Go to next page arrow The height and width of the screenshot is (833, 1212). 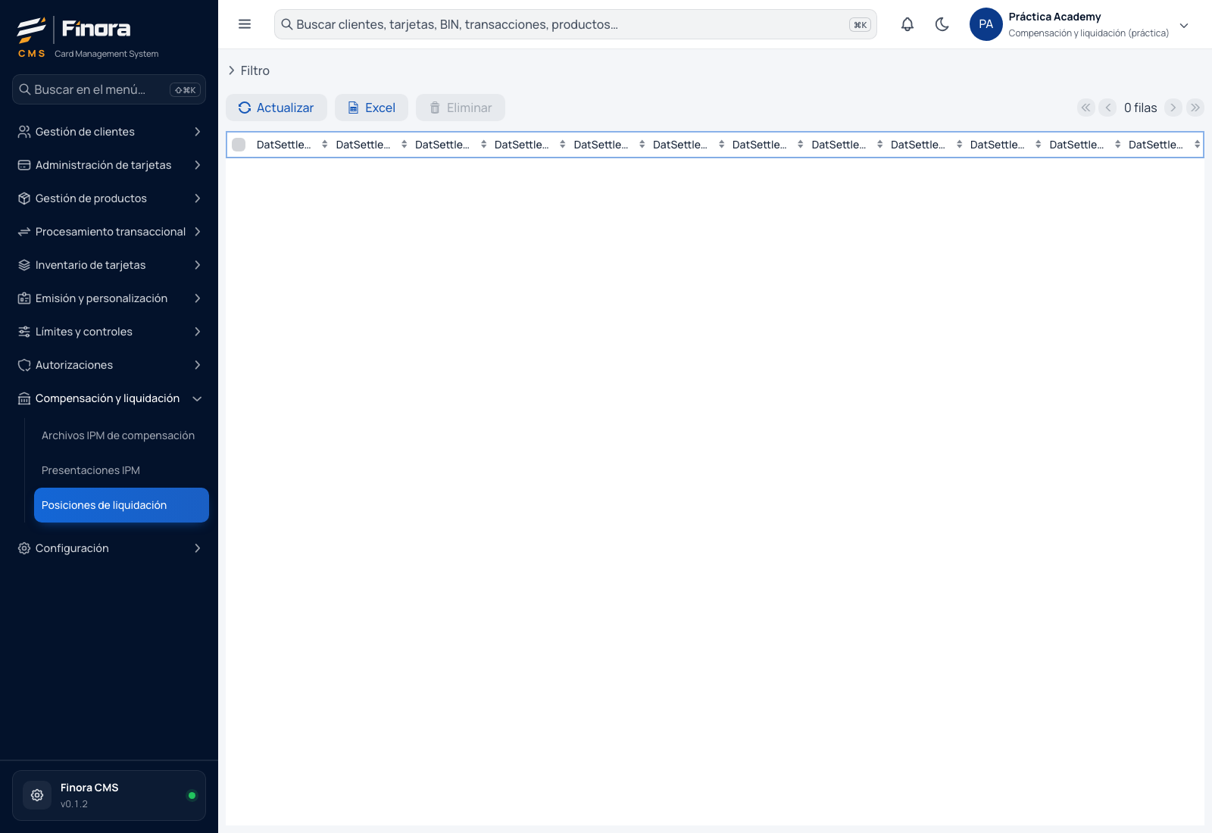1173,108
